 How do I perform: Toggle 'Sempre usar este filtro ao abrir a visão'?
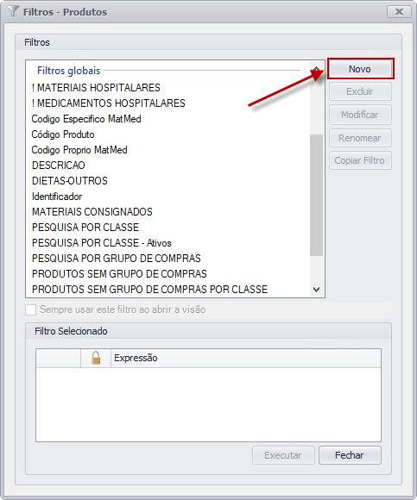[x=31, y=309]
